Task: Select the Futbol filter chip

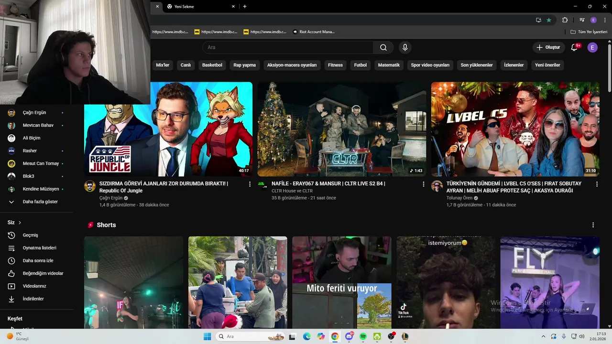Action: (361, 65)
